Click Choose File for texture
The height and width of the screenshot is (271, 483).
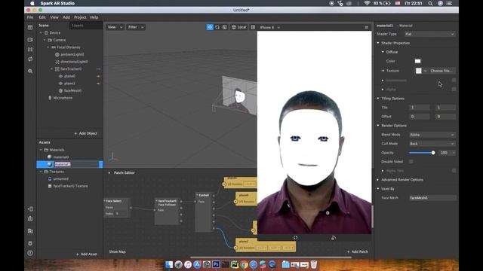pos(441,71)
